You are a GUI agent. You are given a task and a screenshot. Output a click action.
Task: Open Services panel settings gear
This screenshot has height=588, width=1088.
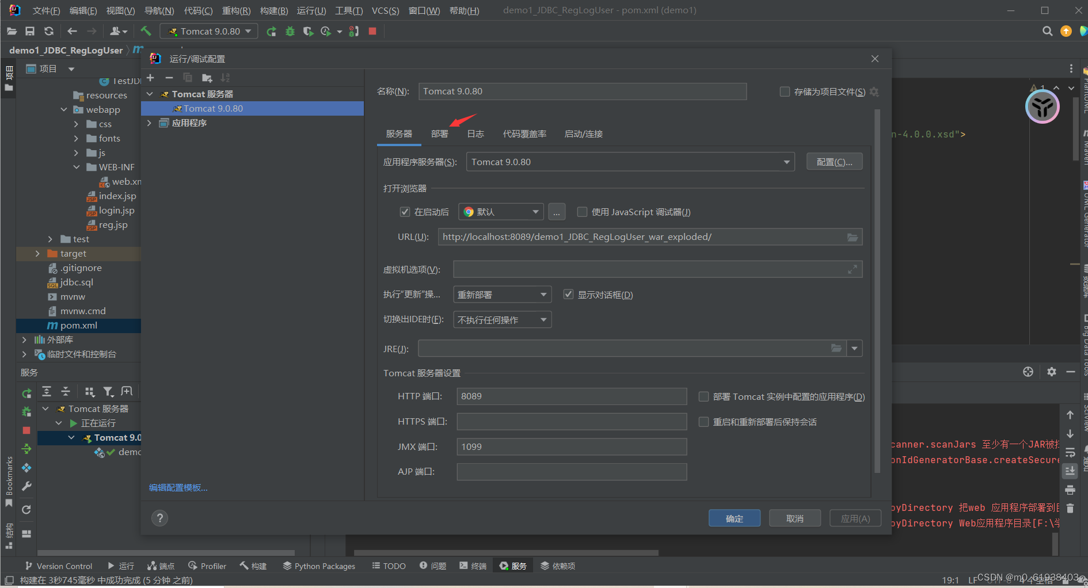click(1052, 372)
